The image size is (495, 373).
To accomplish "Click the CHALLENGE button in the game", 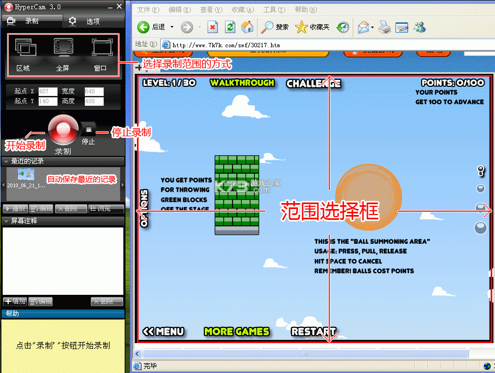I will pyautogui.click(x=314, y=84).
